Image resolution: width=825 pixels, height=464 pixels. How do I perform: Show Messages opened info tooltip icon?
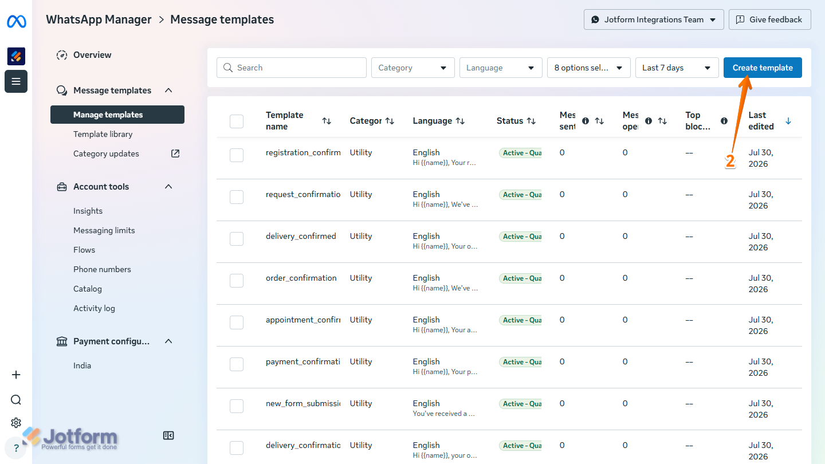coord(649,121)
